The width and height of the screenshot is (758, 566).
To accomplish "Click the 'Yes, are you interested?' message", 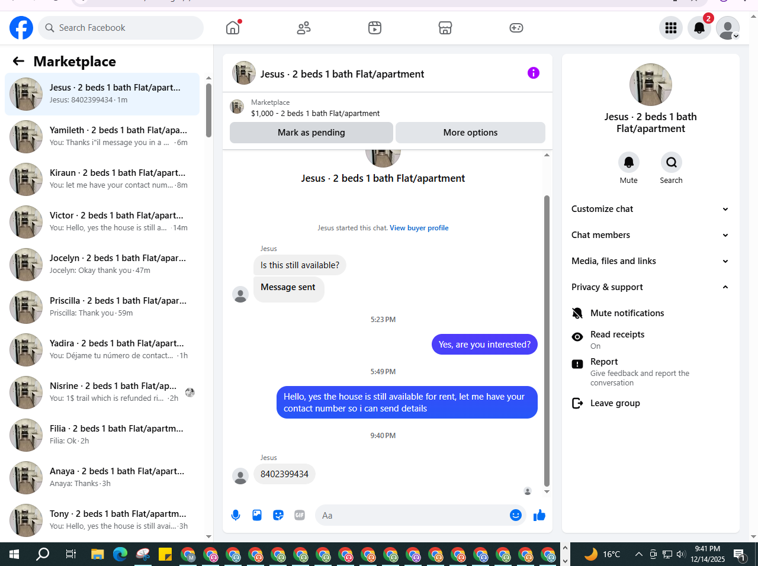I will [484, 345].
